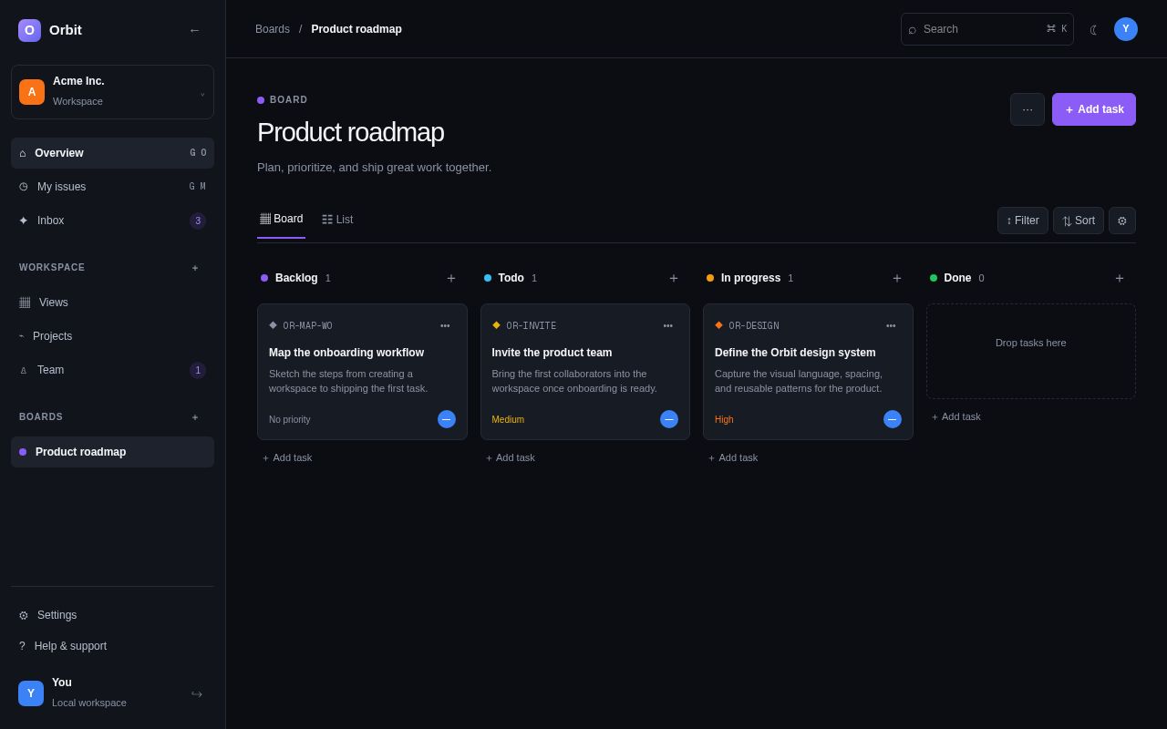This screenshot has height=729, width=1167.
Task: Open My issues in the sidebar
Action: pyautogui.click(x=112, y=187)
